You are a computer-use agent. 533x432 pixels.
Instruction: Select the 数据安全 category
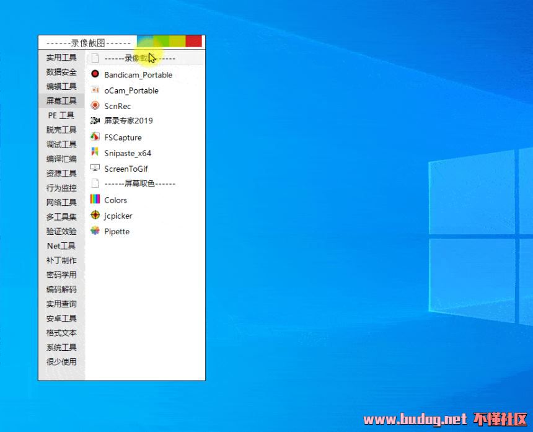coord(61,72)
